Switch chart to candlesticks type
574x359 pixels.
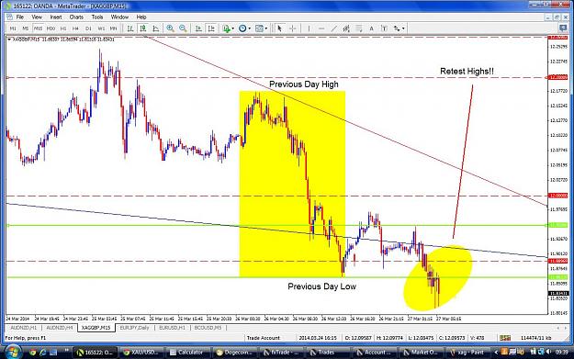click(143, 28)
